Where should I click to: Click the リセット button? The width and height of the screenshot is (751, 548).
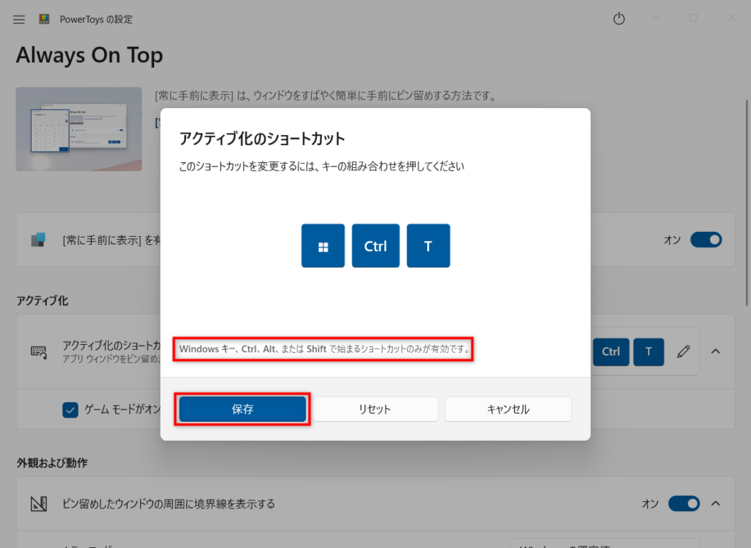tap(375, 409)
